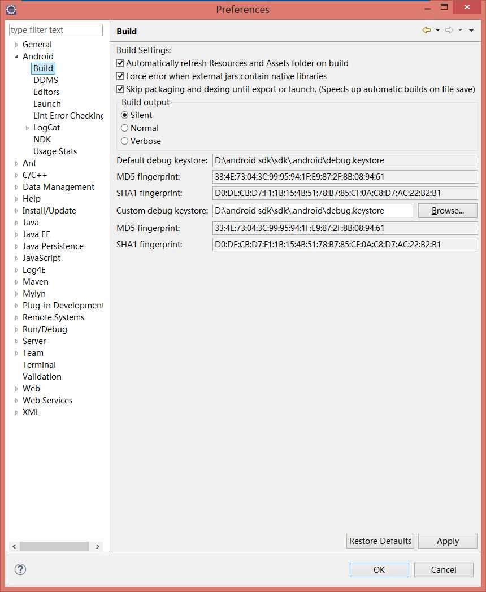
Task: Expand the XML preferences node
Action: pyautogui.click(x=16, y=413)
